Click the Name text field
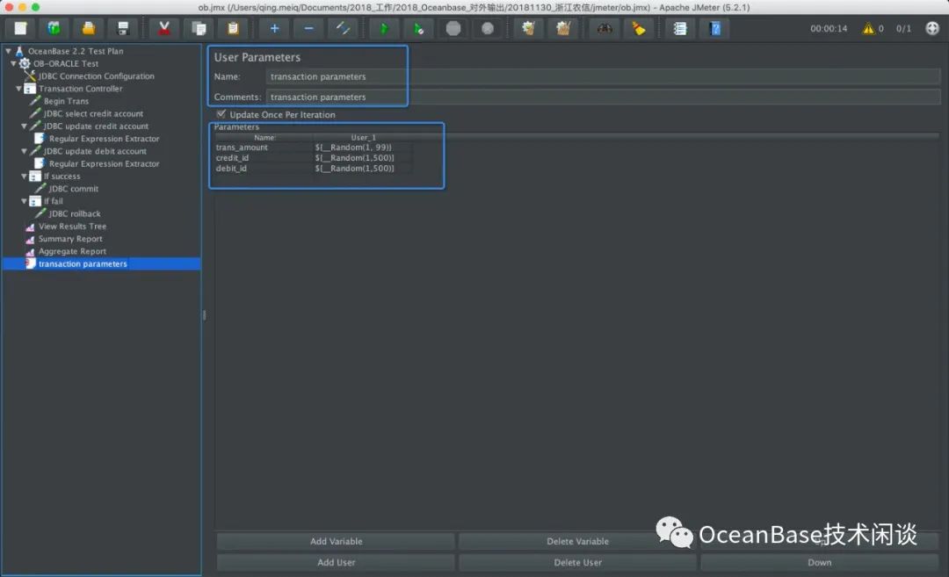This screenshot has height=577, width=949. tap(603, 76)
